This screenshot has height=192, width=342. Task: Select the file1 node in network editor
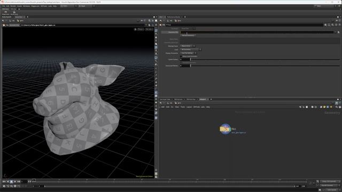[x=225, y=129]
